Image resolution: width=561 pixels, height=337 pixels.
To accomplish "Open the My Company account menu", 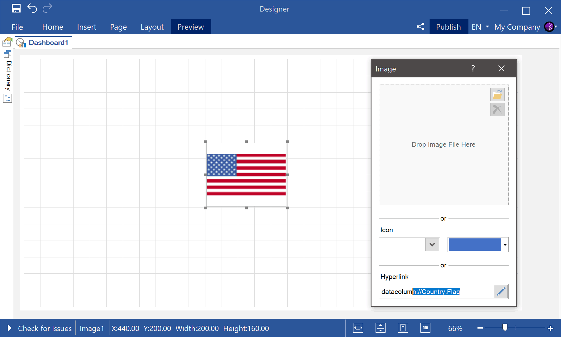I will (x=517, y=27).
